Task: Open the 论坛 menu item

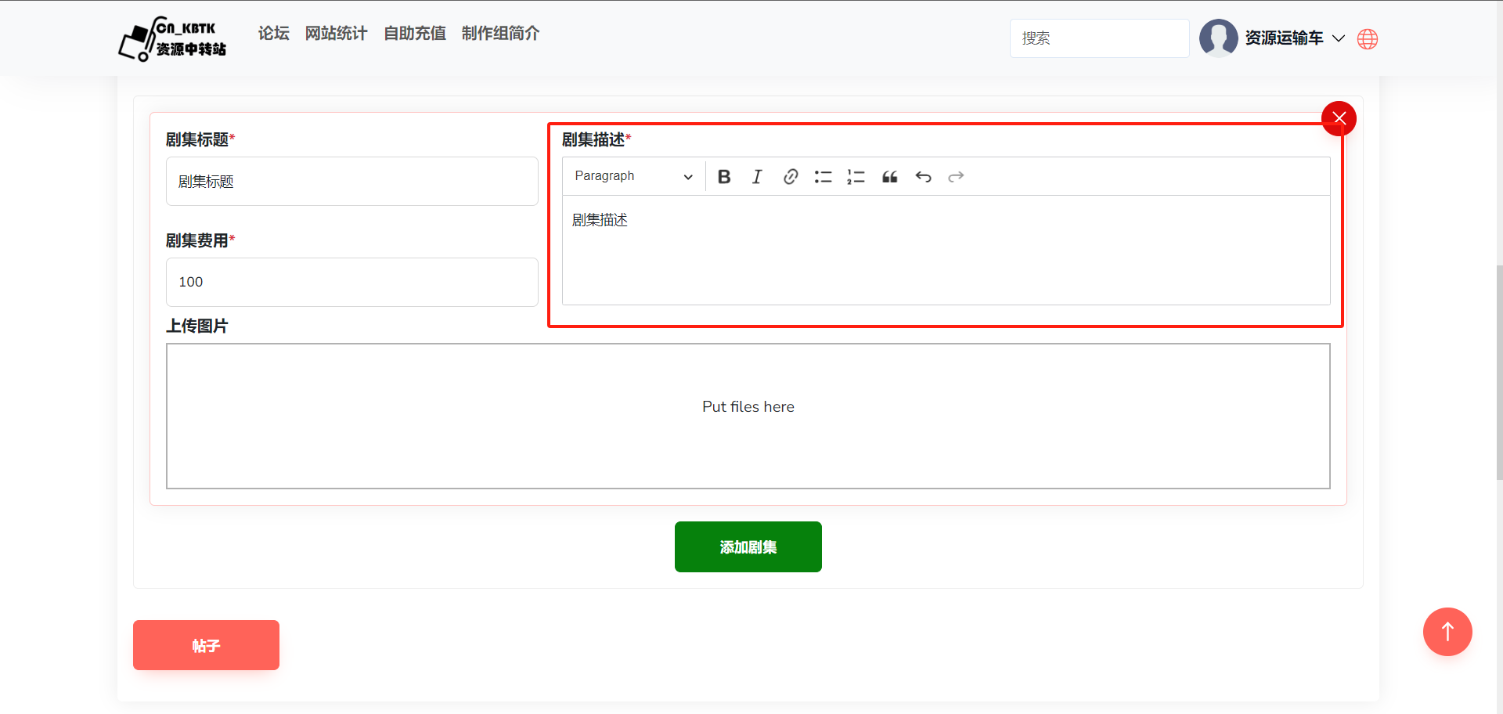Action: click(x=274, y=34)
